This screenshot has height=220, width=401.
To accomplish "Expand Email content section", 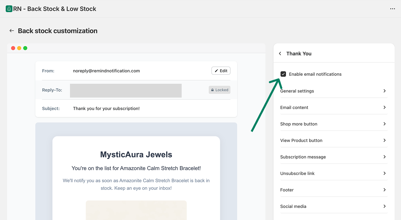I will click(333, 107).
